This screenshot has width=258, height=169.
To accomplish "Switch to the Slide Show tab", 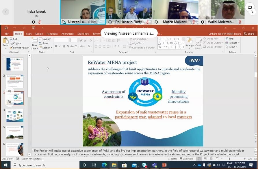I will (x=83, y=34).
